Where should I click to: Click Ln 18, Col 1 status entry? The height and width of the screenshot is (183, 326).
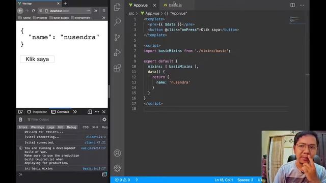224,180
